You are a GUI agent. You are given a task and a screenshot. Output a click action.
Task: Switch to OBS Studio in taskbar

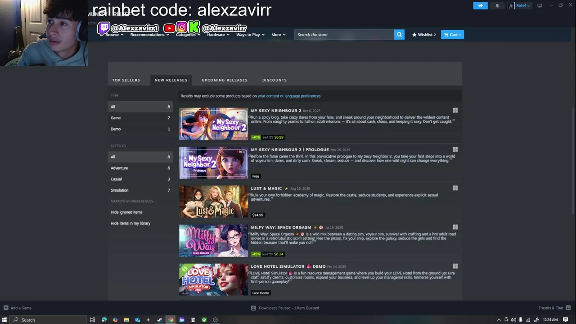(x=215, y=320)
